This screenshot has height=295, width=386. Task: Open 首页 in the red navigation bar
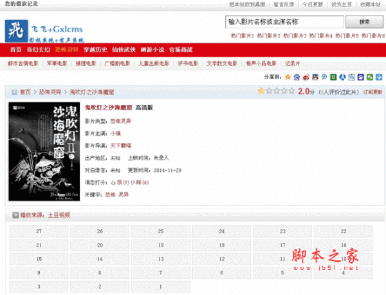[x=15, y=50]
